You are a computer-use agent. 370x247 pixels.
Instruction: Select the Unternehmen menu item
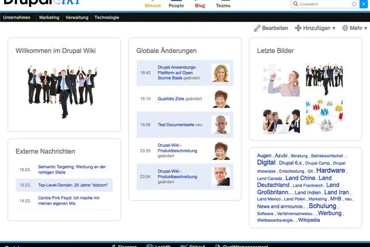pyautogui.click(x=17, y=17)
